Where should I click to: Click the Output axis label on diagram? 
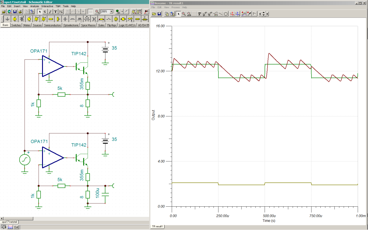(x=153, y=115)
